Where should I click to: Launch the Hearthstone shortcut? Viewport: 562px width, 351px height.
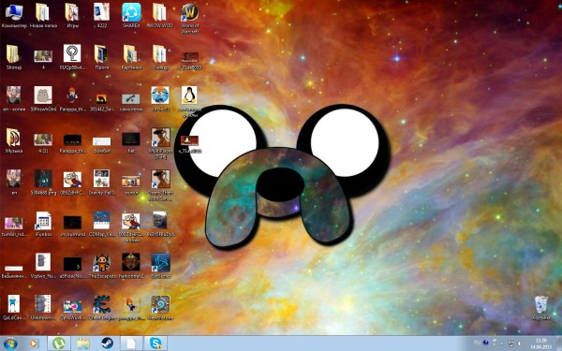[160, 308]
